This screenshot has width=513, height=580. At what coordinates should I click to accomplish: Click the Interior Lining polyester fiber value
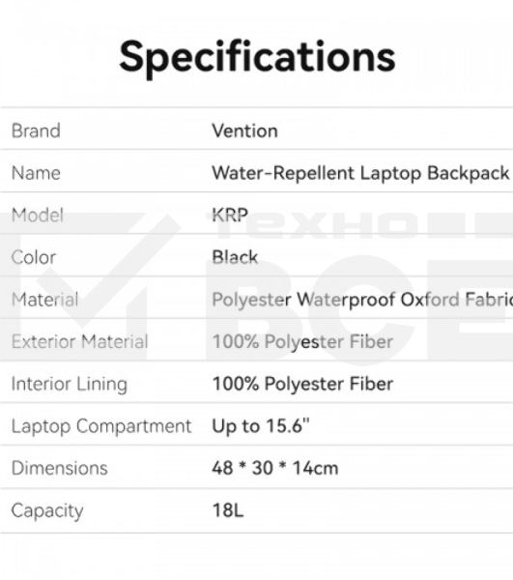(x=302, y=385)
